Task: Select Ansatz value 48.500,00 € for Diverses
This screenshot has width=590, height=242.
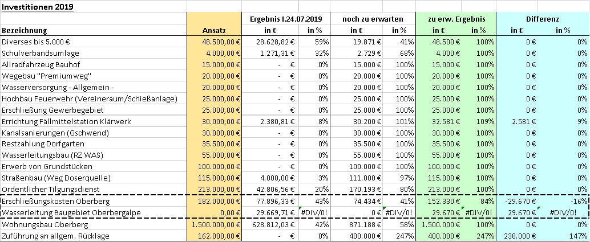Action: coord(214,42)
